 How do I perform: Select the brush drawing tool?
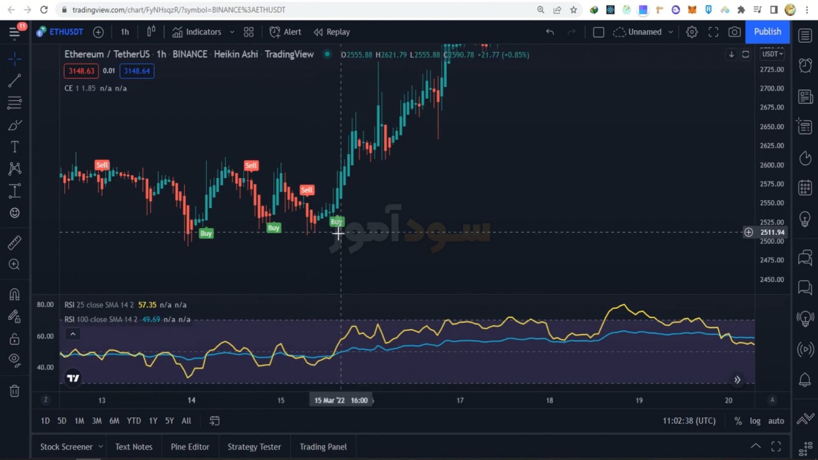15,125
